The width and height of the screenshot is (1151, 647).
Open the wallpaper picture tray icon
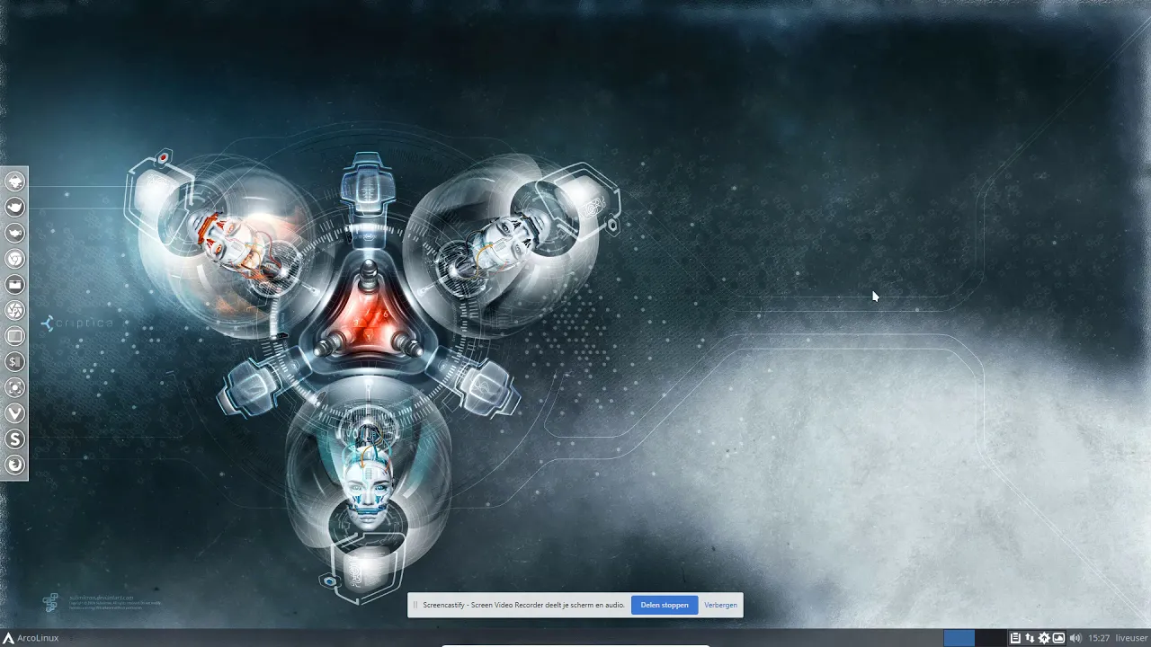(1059, 638)
